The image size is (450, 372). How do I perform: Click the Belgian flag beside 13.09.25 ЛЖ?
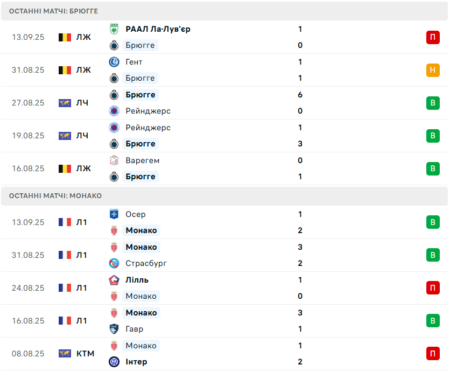click(x=65, y=37)
